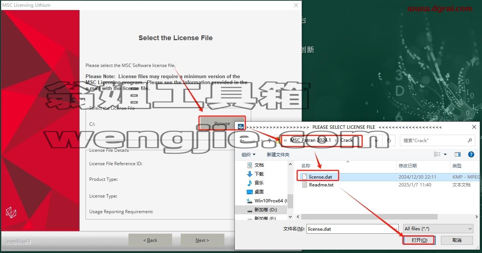Open the selected license.dat with 打开(O)
The width and height of the screenshot is (482, 253).
point(419,240)
